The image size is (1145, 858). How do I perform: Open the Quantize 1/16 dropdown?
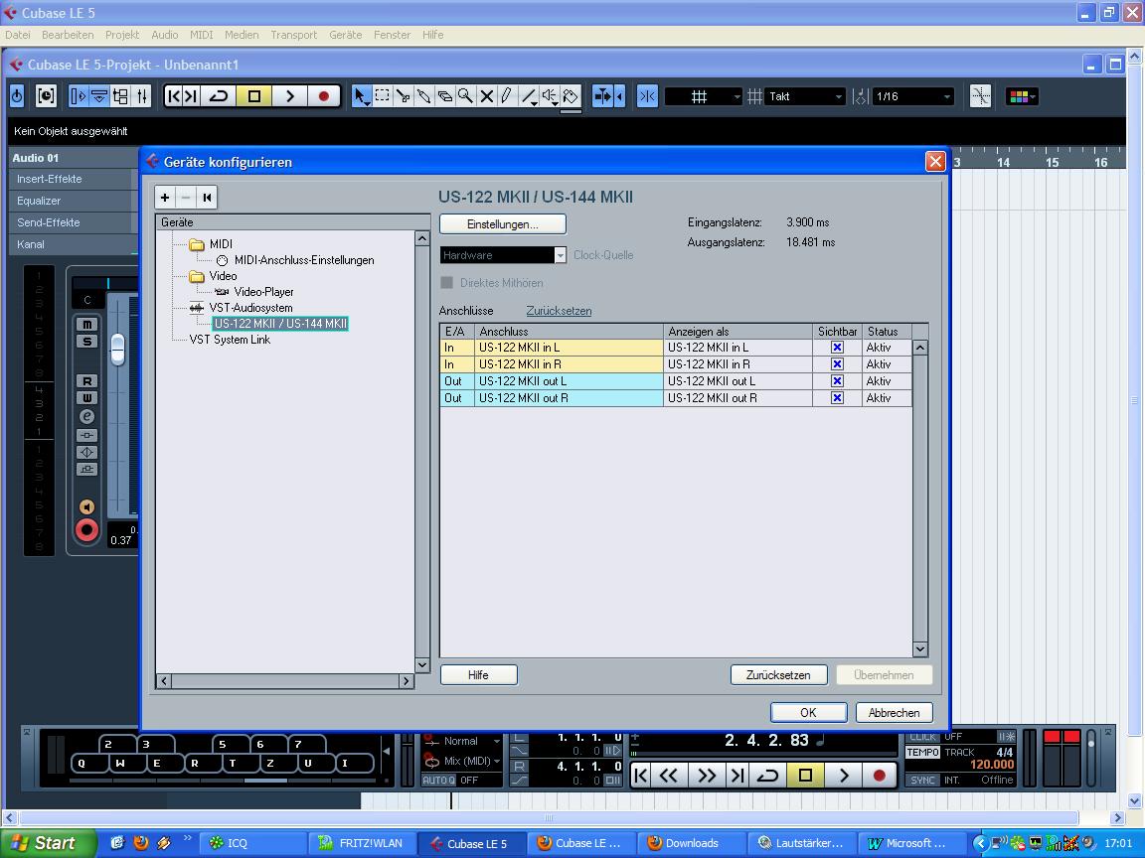[x=912, y=96]
